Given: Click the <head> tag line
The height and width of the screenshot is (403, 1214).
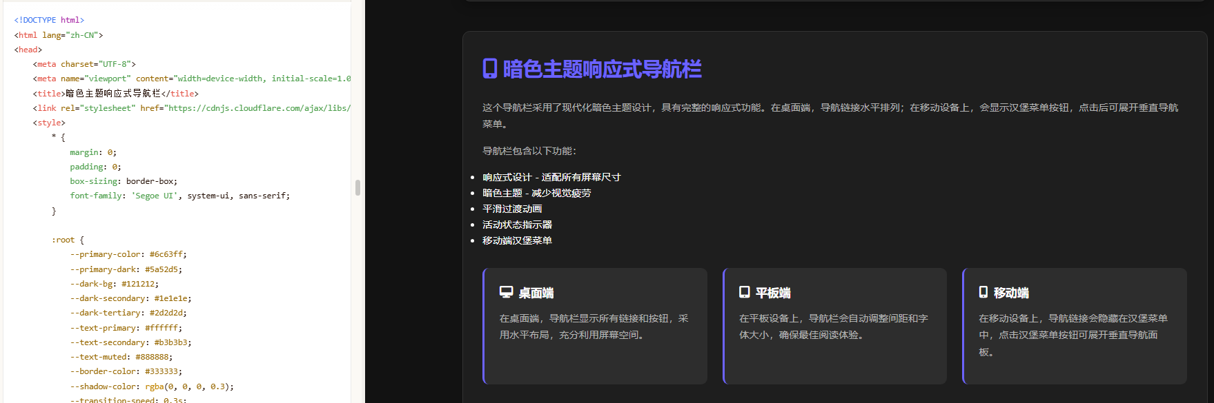Looking at the screenshot, I should click(28, 50).
